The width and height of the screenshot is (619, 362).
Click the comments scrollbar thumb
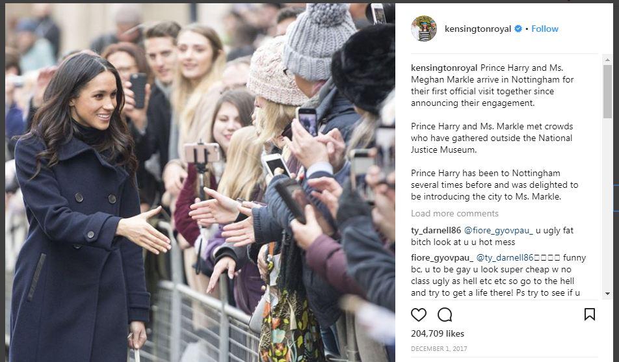click(607, 91)
